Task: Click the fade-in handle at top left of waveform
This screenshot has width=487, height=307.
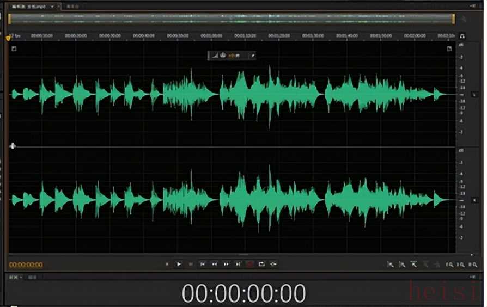Action: pos(14,48)
